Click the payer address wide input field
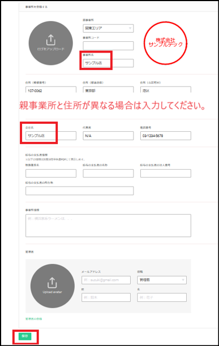The width and height of the screenshot is (219, 346). (79, 191)
